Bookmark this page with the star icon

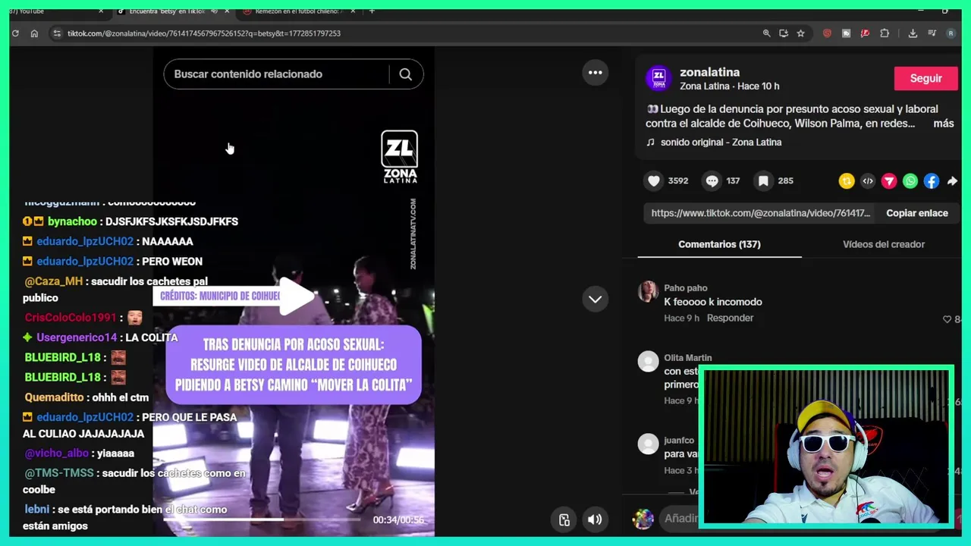[800, 33]
